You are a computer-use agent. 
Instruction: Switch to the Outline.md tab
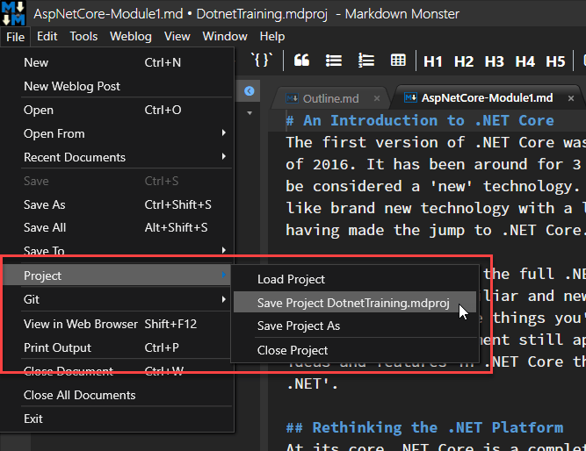330,98
